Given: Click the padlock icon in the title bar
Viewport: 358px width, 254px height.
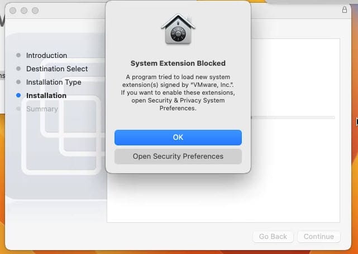Looking at the screenshot, I should 345,10.
